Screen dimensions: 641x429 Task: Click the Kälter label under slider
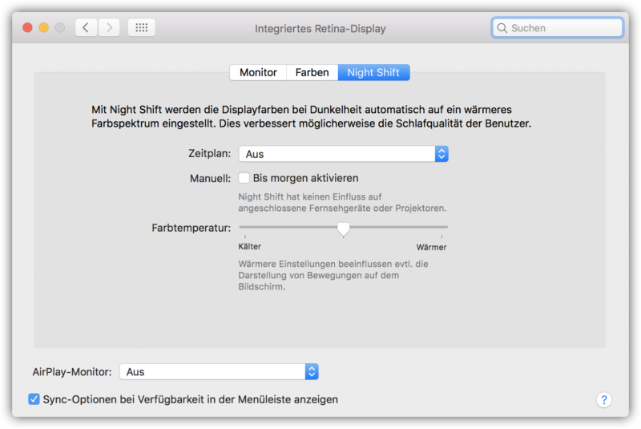249,247
